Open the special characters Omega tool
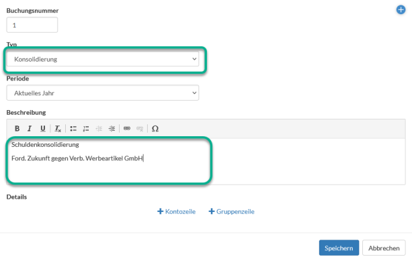 (x=155, y=129)
